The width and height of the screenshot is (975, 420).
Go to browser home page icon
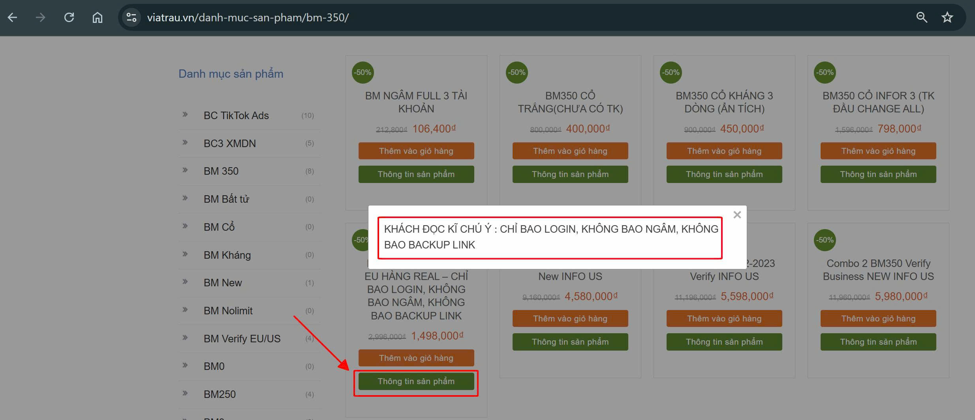97,17
